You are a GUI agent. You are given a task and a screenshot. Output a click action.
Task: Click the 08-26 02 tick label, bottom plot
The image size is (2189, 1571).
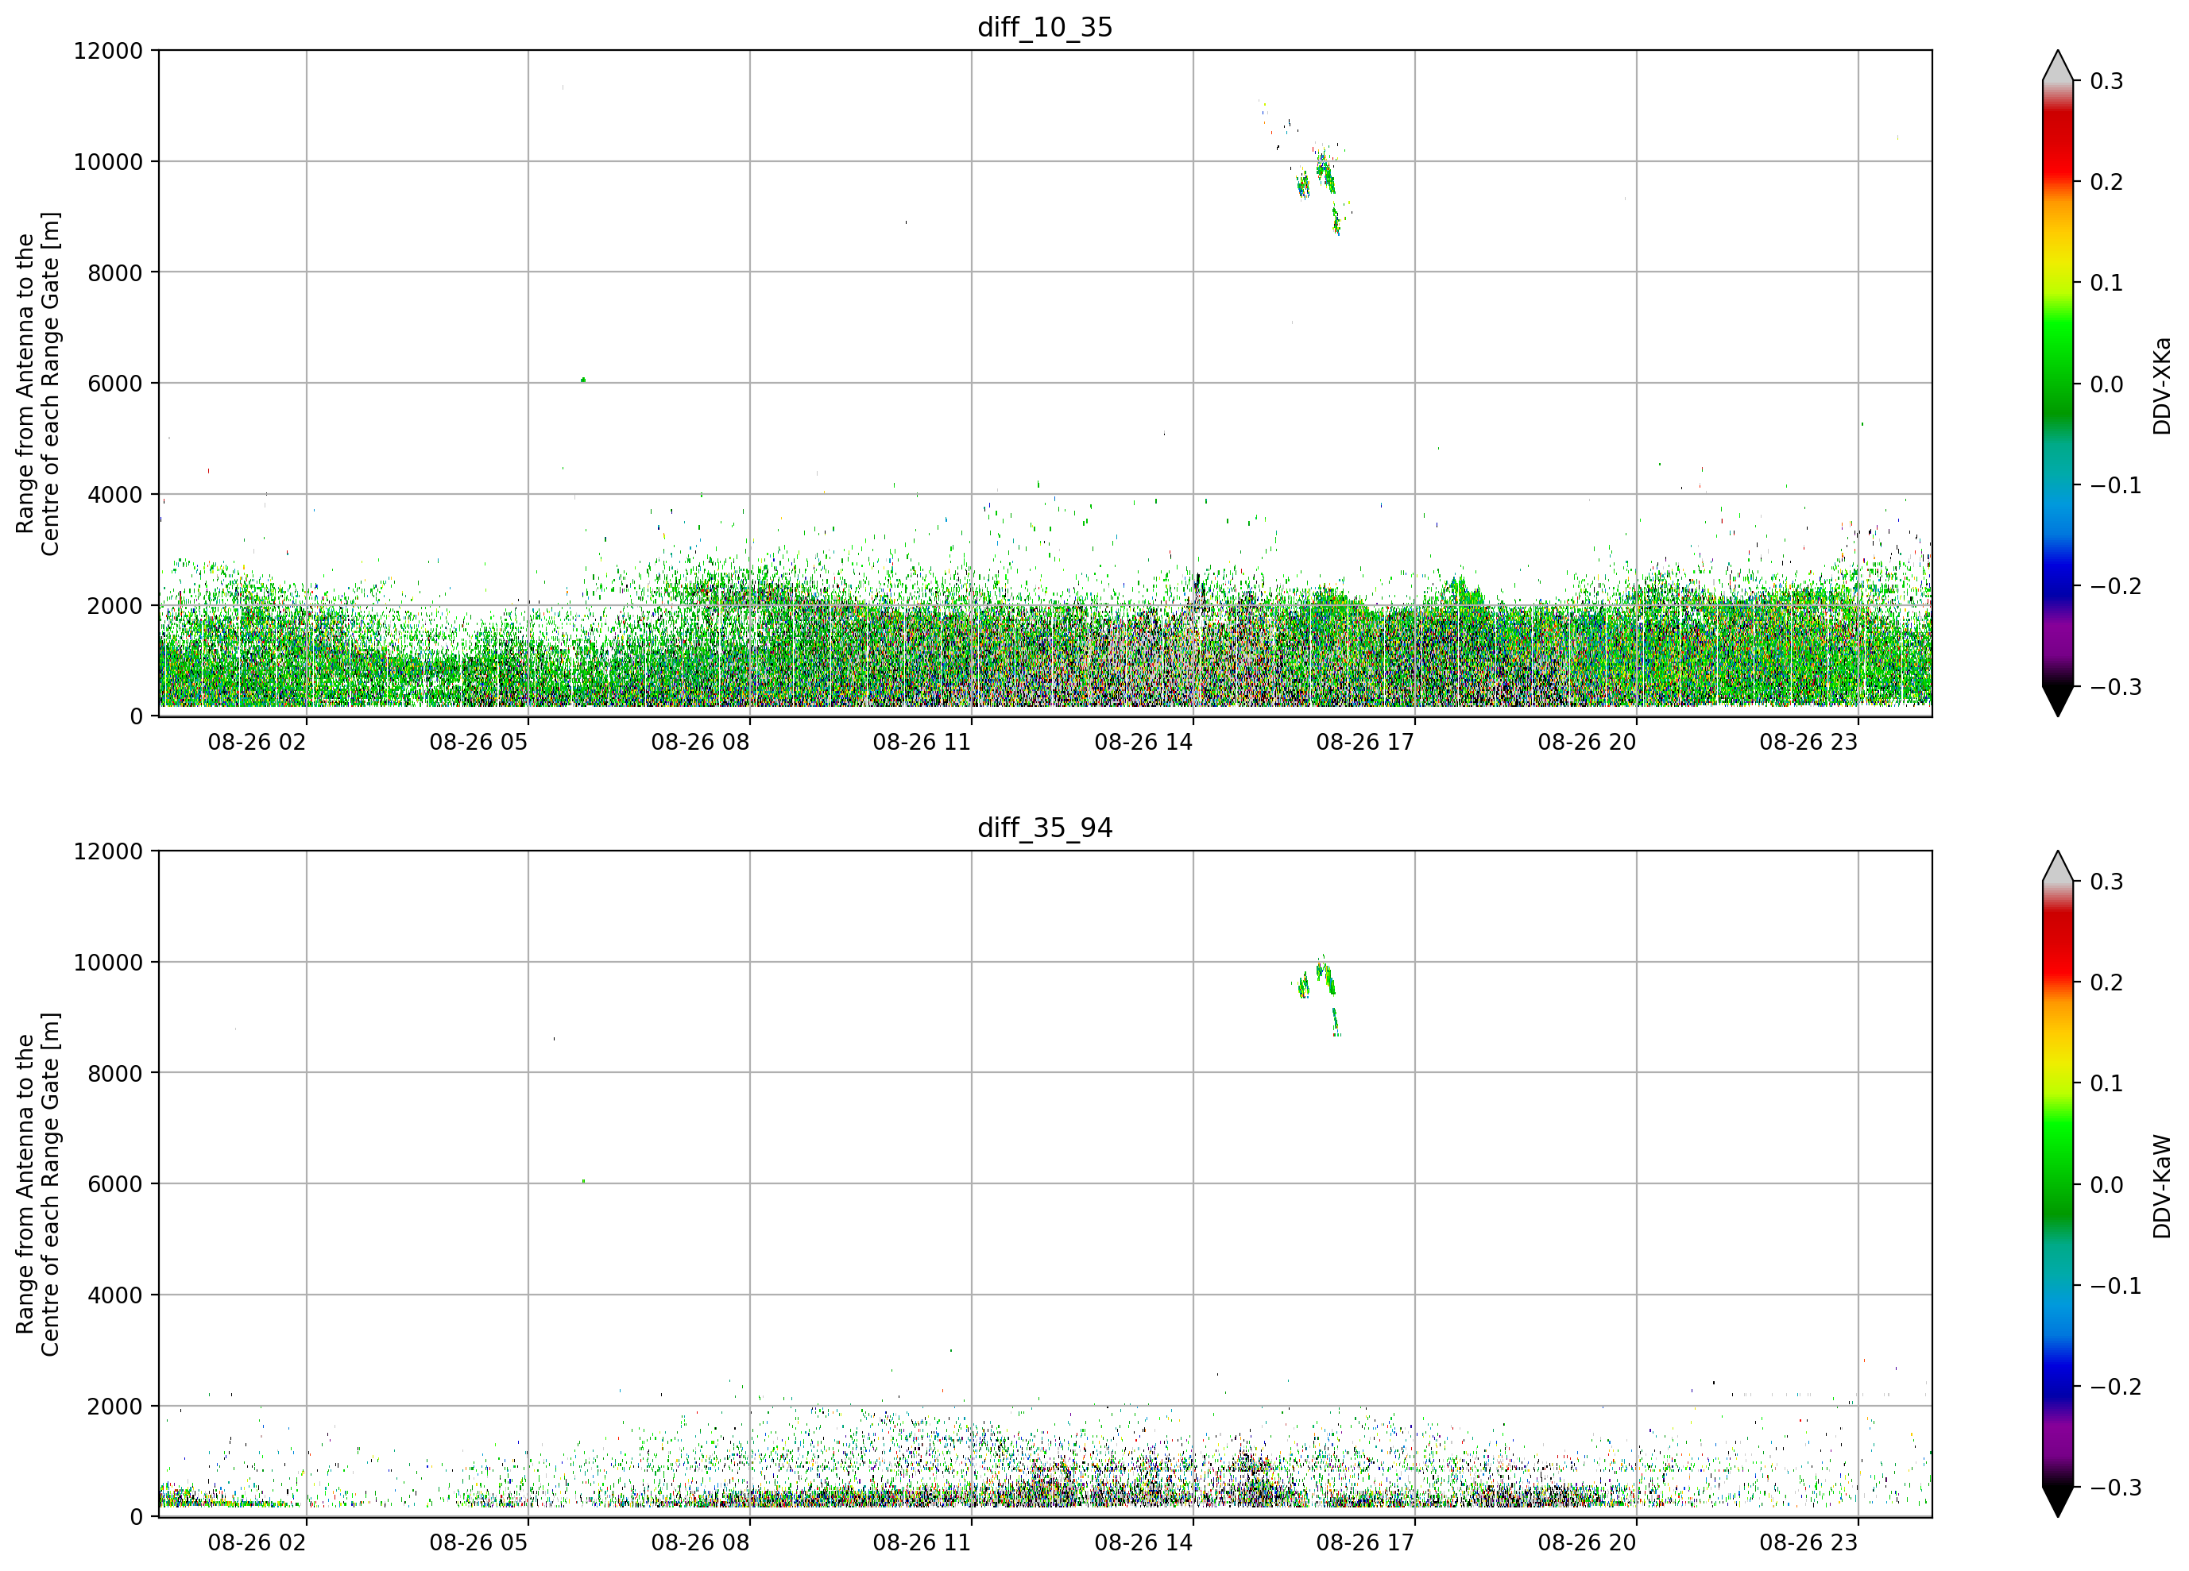tap(257, 1543)
